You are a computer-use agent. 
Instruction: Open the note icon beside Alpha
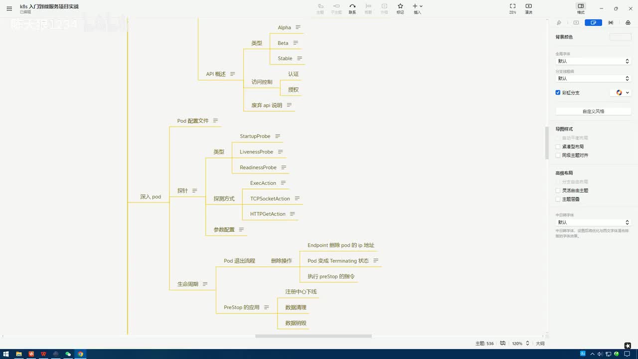(298, 27)
